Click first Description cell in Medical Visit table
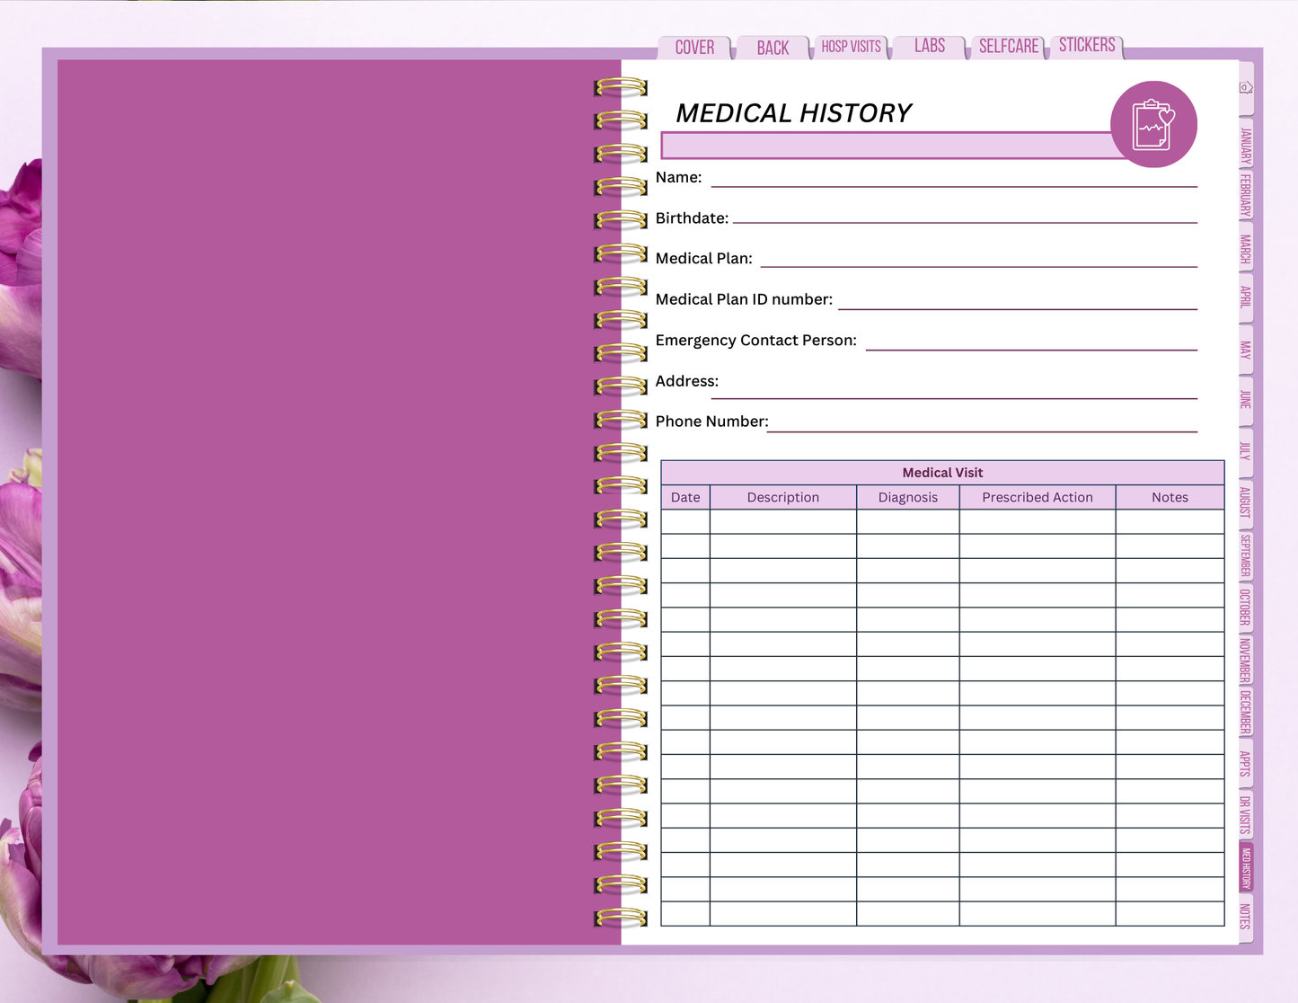The height and width of the screenshot is (1003, 1298). pos(782,522)
